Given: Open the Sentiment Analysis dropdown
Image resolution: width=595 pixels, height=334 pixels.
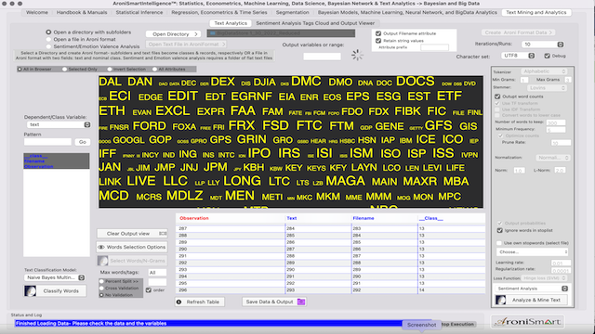Looking at the screenshot, I should coord(532,289).
